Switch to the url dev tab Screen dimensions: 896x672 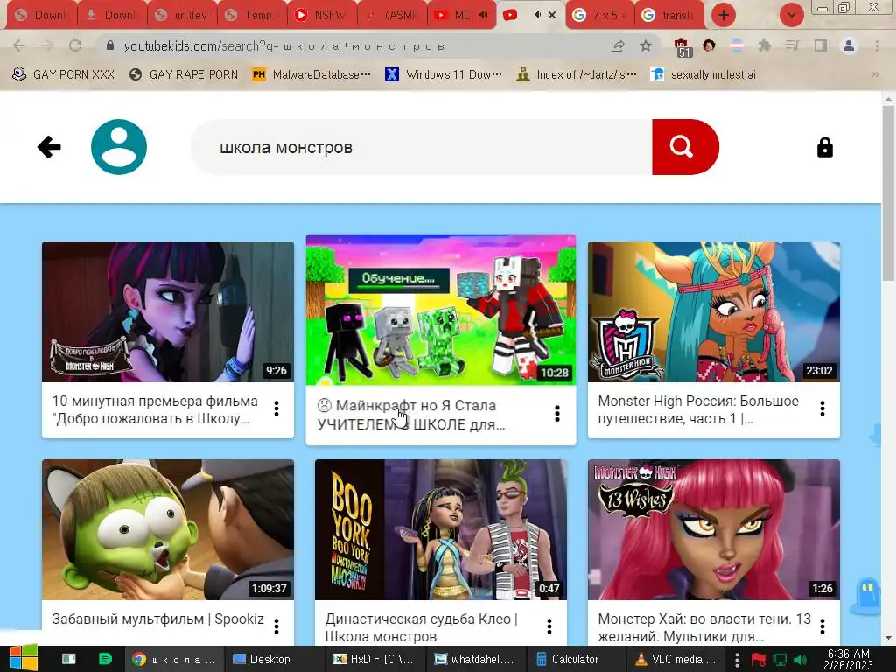tap(183, 15)
